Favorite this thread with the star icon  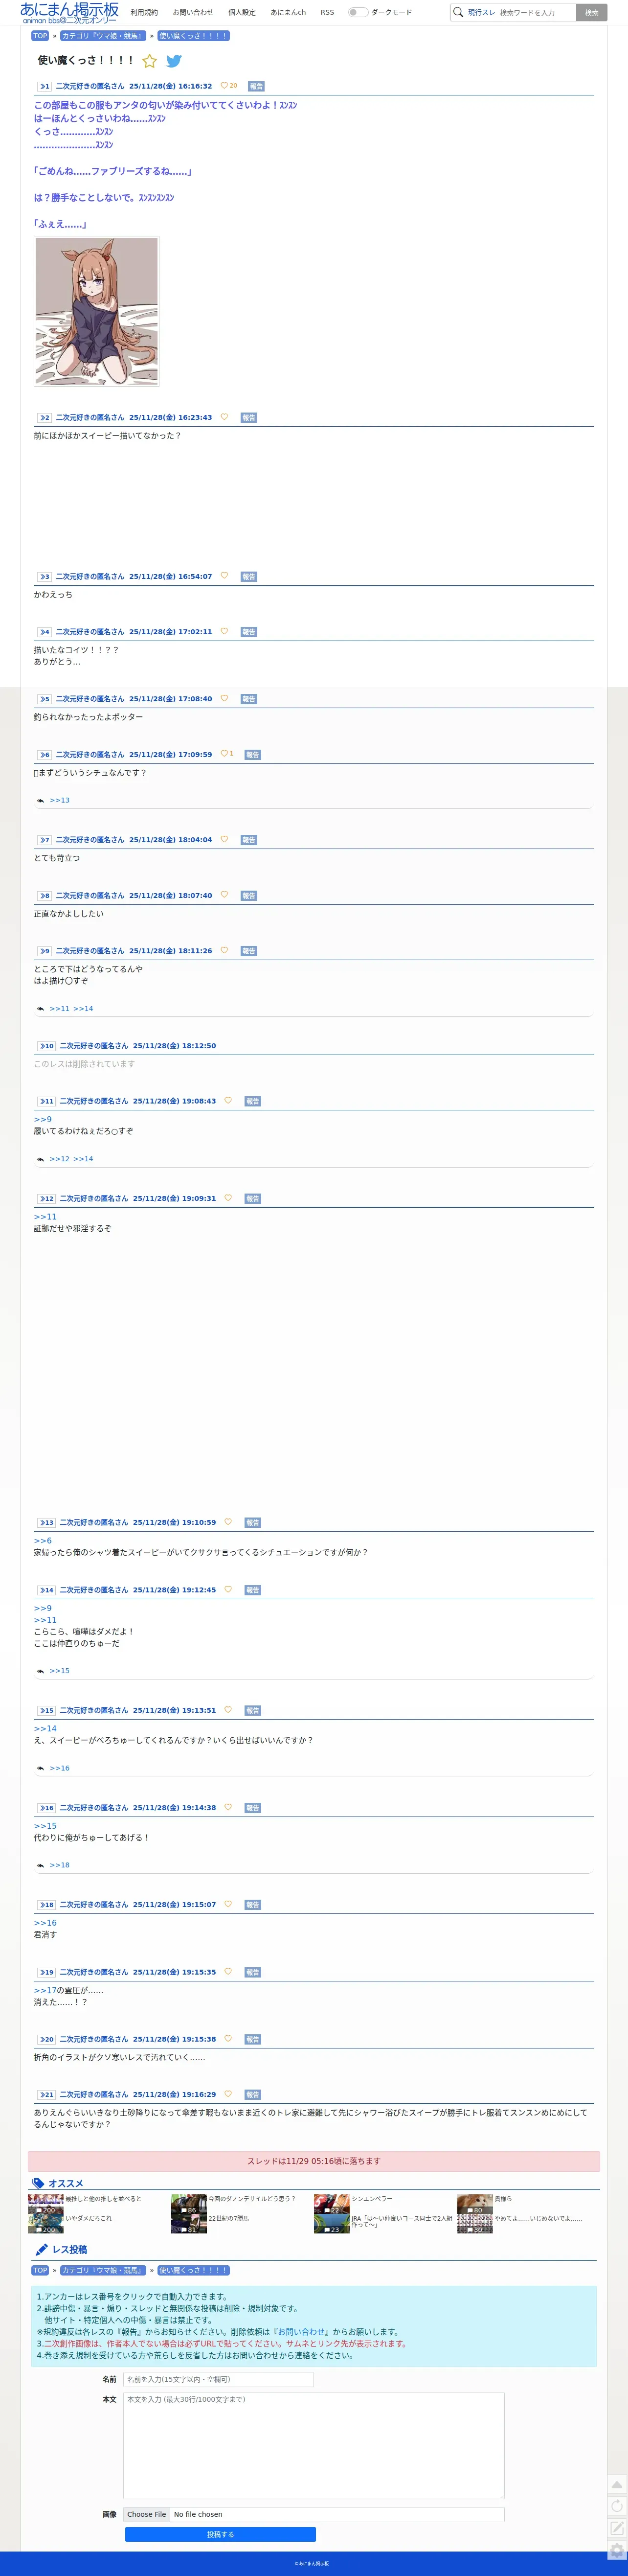[150, 61]
